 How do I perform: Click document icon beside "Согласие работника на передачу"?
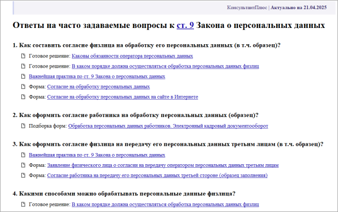pyautogui.click(x=23, y=175)
